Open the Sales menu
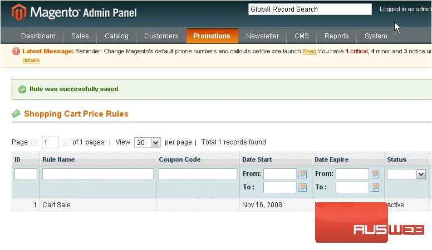432x250 pixels. (80, 36)
